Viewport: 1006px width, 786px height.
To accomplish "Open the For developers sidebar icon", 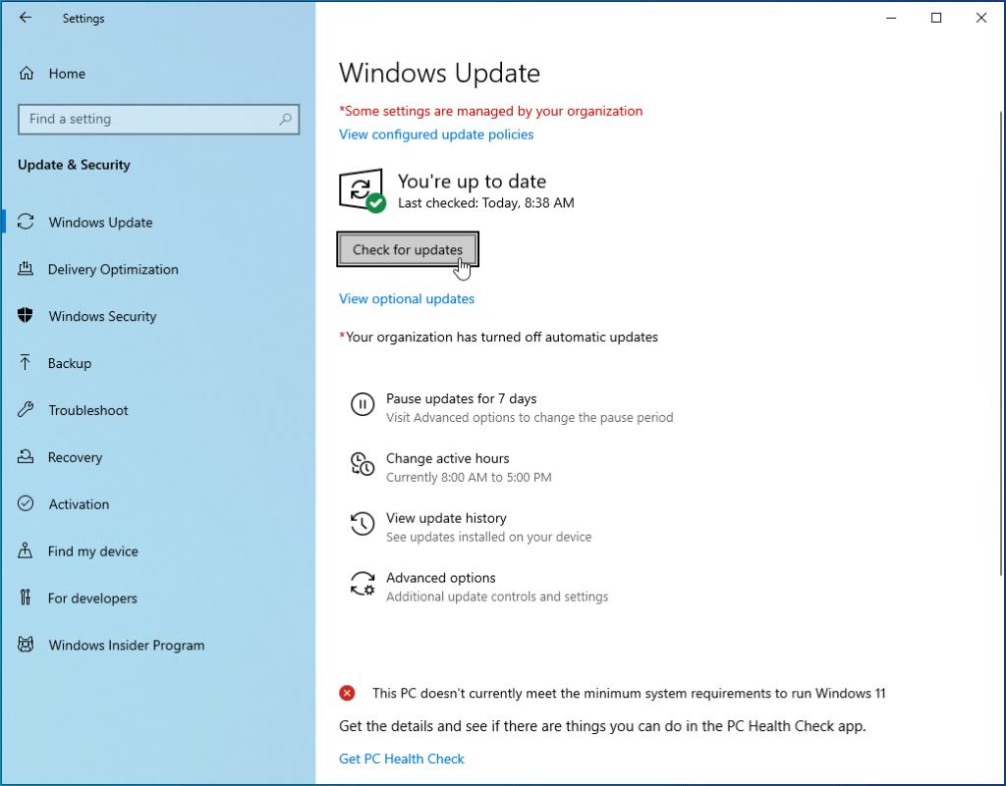I will [27, 599].
